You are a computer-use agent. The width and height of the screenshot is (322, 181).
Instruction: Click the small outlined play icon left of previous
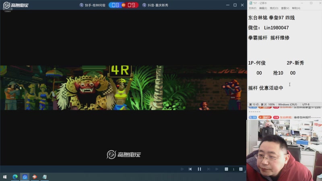tap(182, 169)
